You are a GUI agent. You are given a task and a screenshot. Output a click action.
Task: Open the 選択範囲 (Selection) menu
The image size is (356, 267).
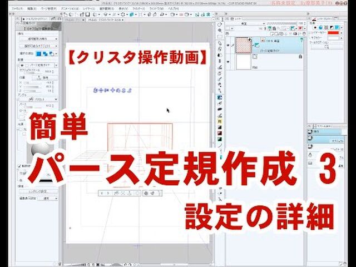tap(106, 8)
